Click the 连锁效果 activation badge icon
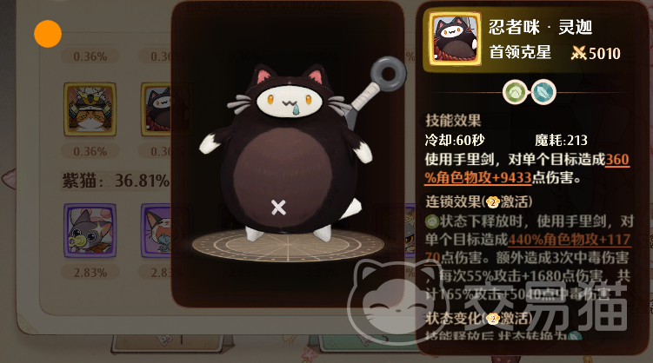653x363 pixels. [493, 202]
